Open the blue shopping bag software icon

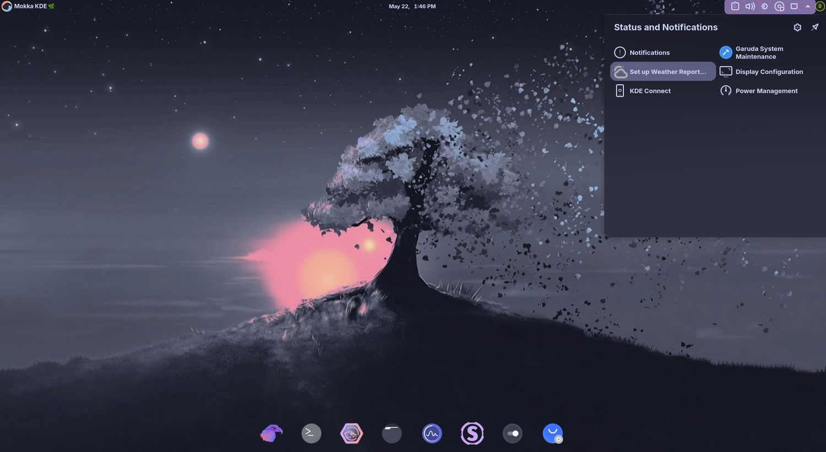pyautogui.click(x=553, y=433)
